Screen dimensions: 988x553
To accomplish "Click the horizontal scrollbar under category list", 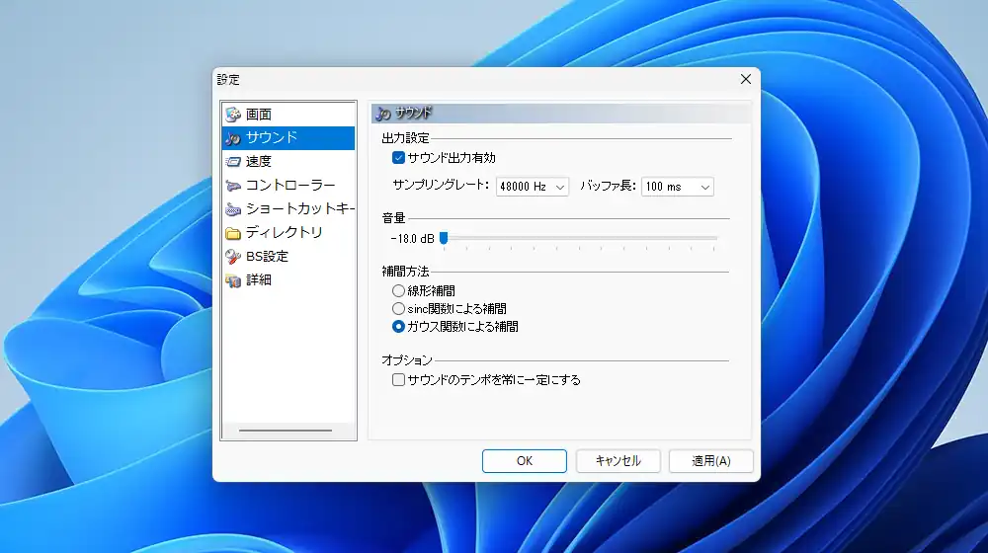I will [286, 431].
